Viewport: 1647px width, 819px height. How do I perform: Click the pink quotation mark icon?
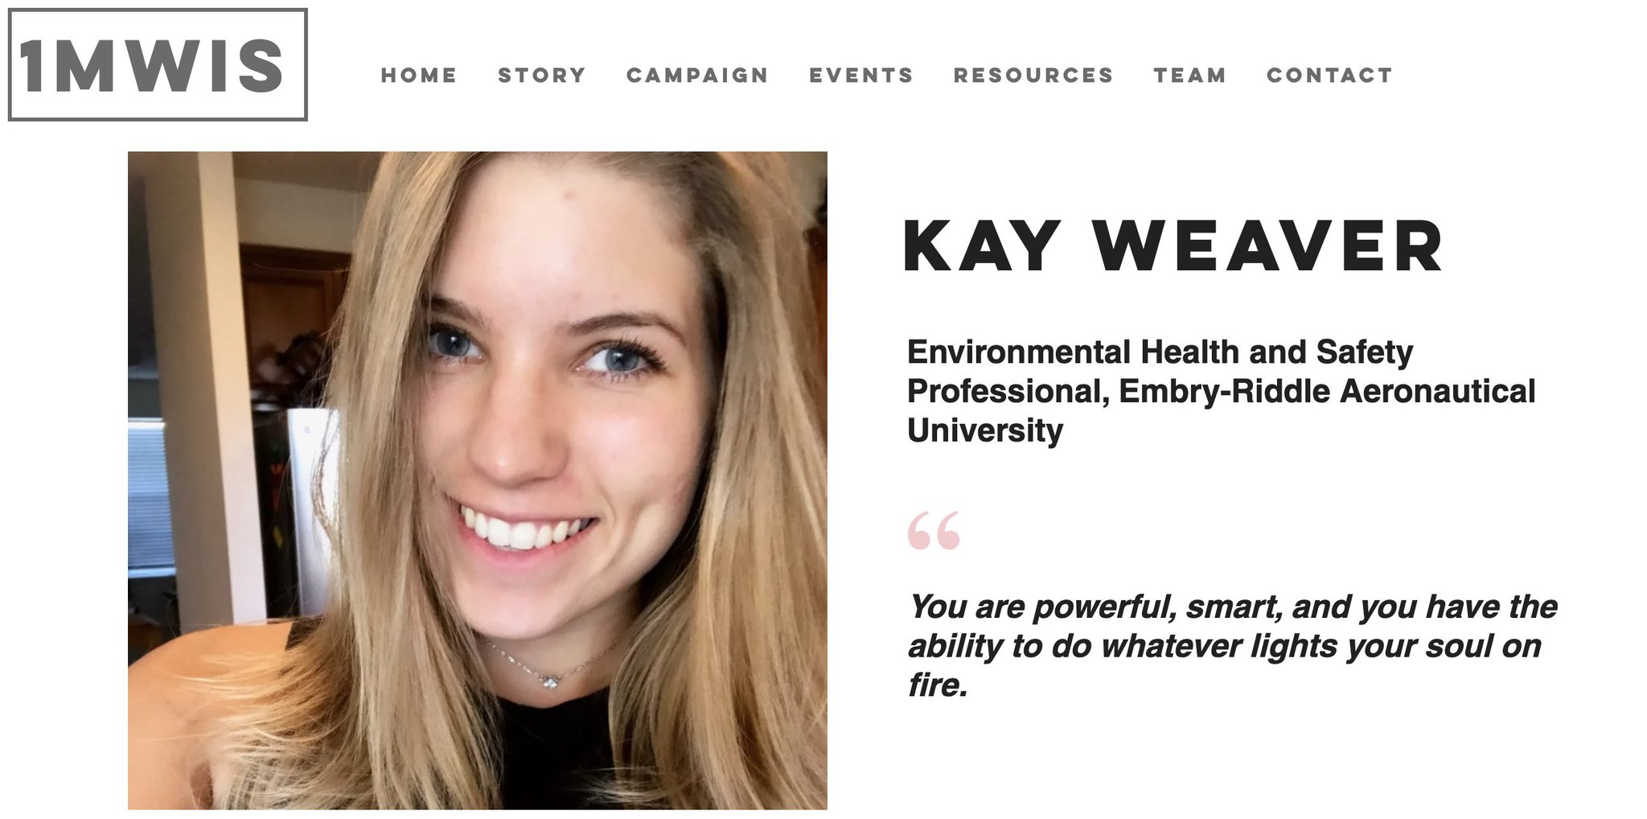tap(934, 530)
